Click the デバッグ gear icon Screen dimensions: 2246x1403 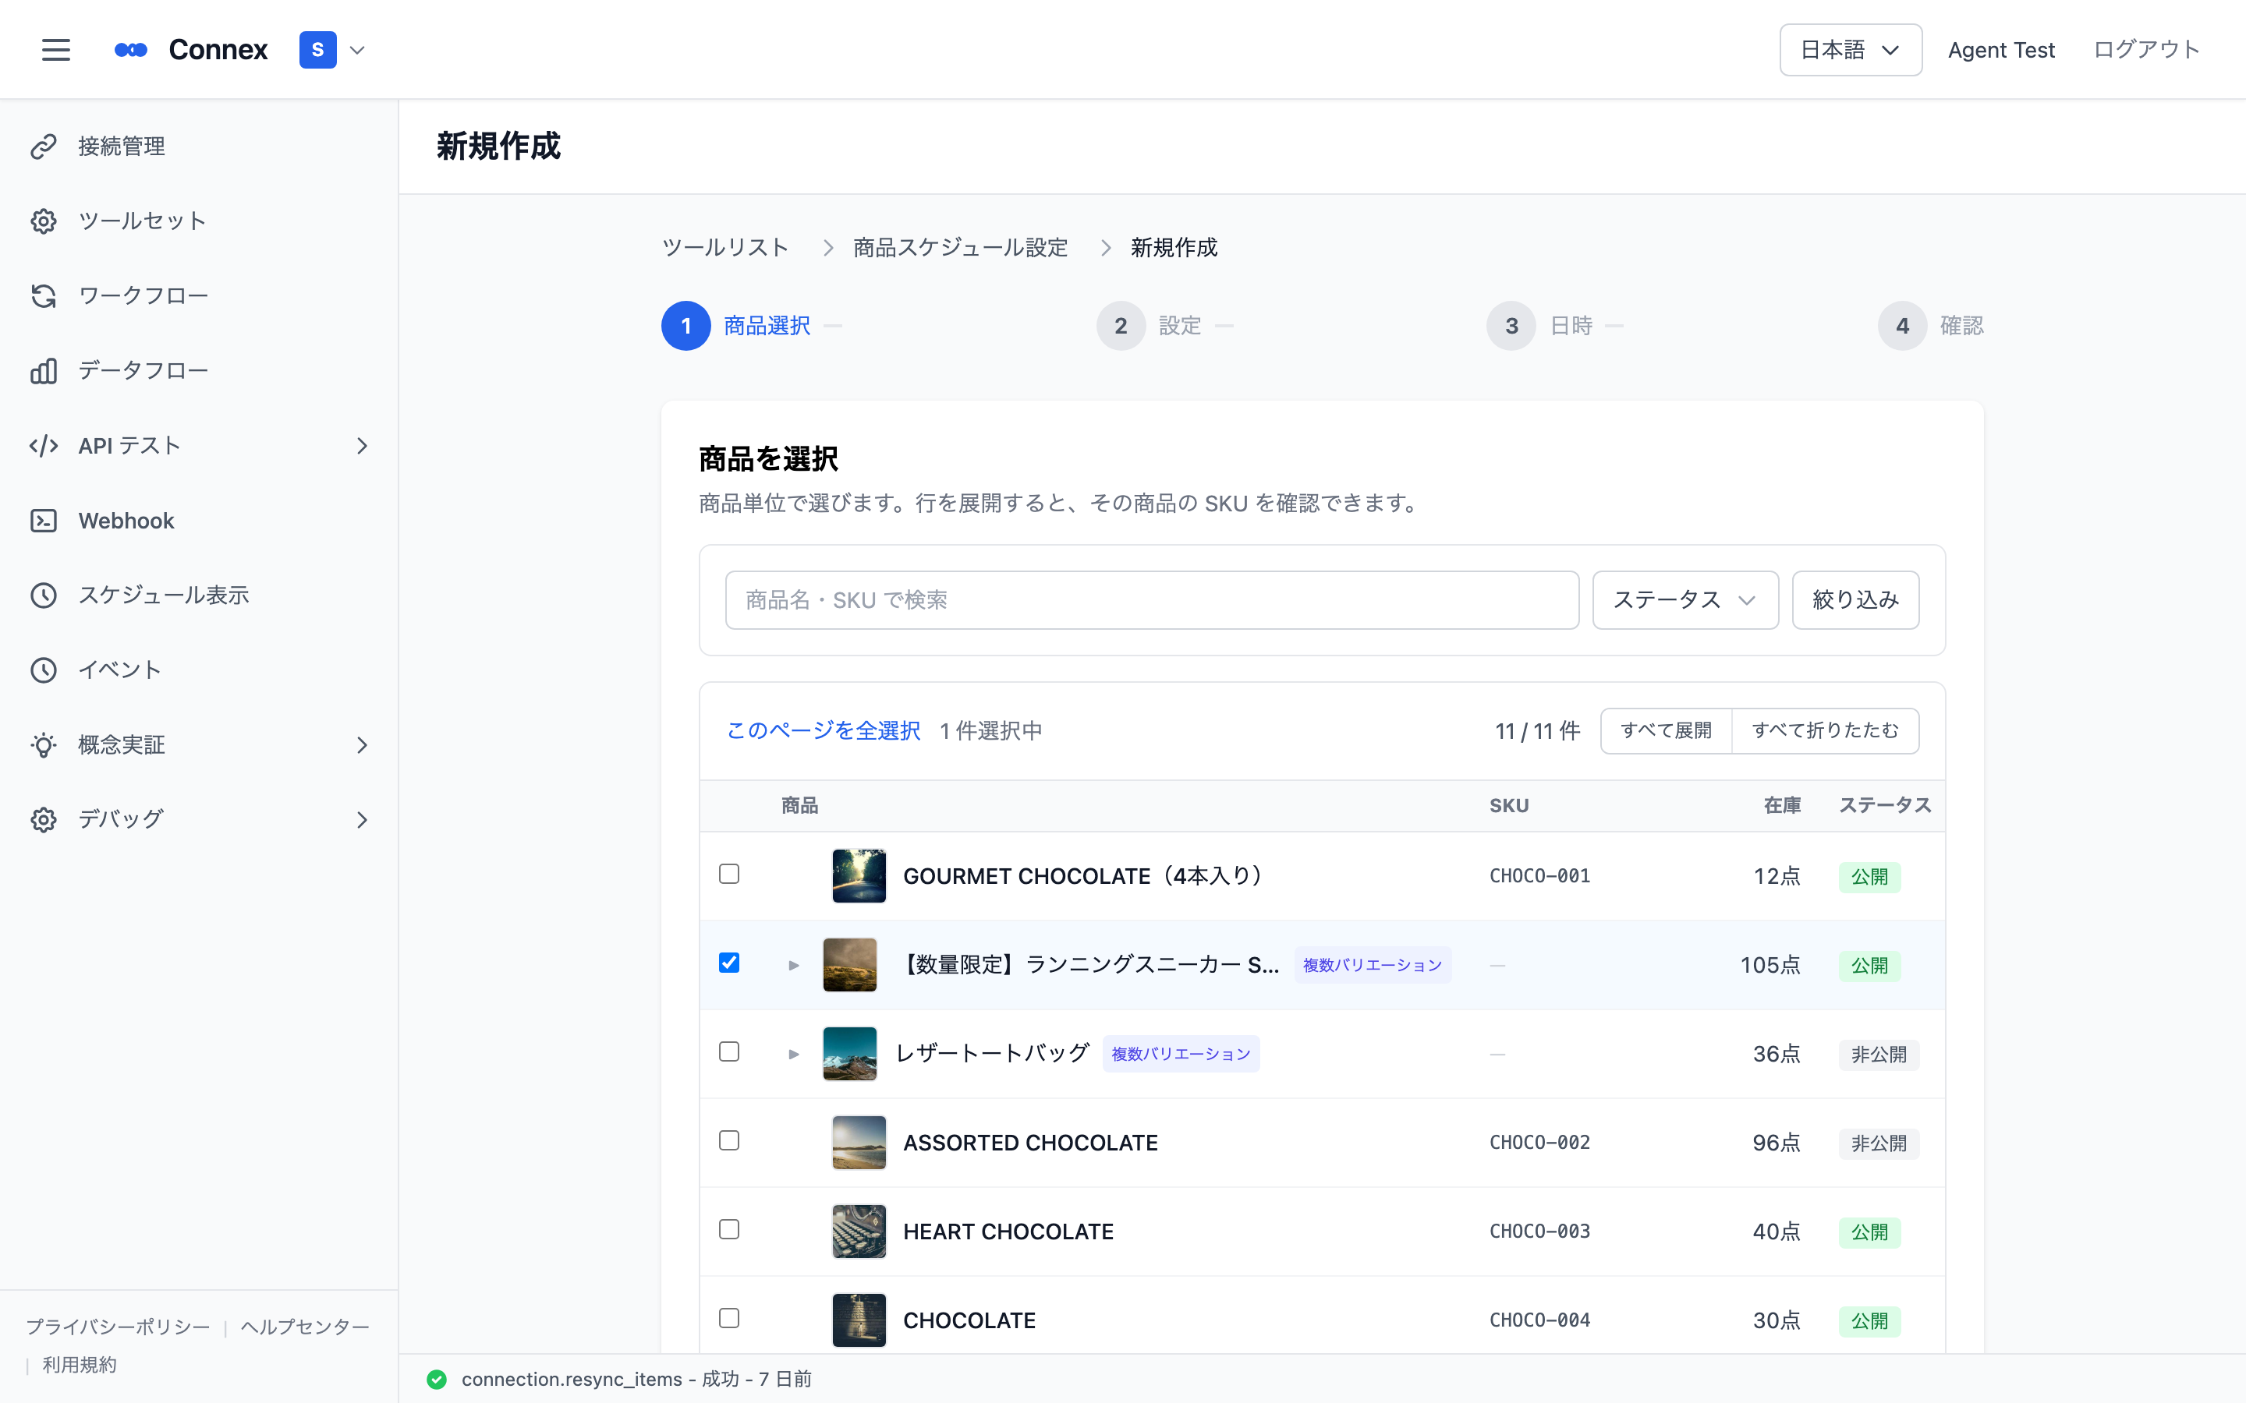coord(44,820)
